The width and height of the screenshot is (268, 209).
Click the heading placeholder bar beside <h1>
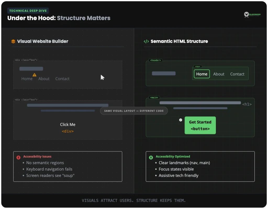coord(200,103)
